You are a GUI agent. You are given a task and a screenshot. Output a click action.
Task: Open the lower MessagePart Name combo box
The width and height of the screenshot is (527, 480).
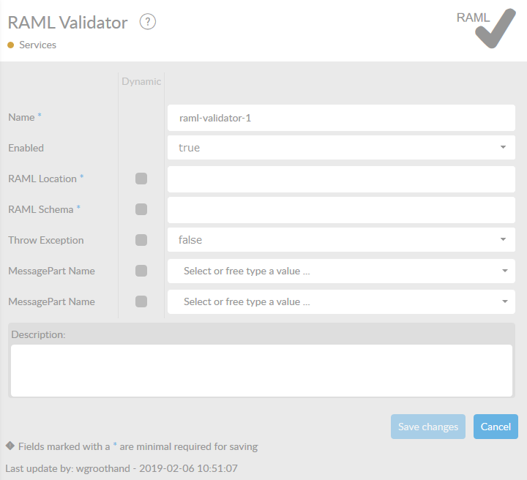(x=341, y=301)
